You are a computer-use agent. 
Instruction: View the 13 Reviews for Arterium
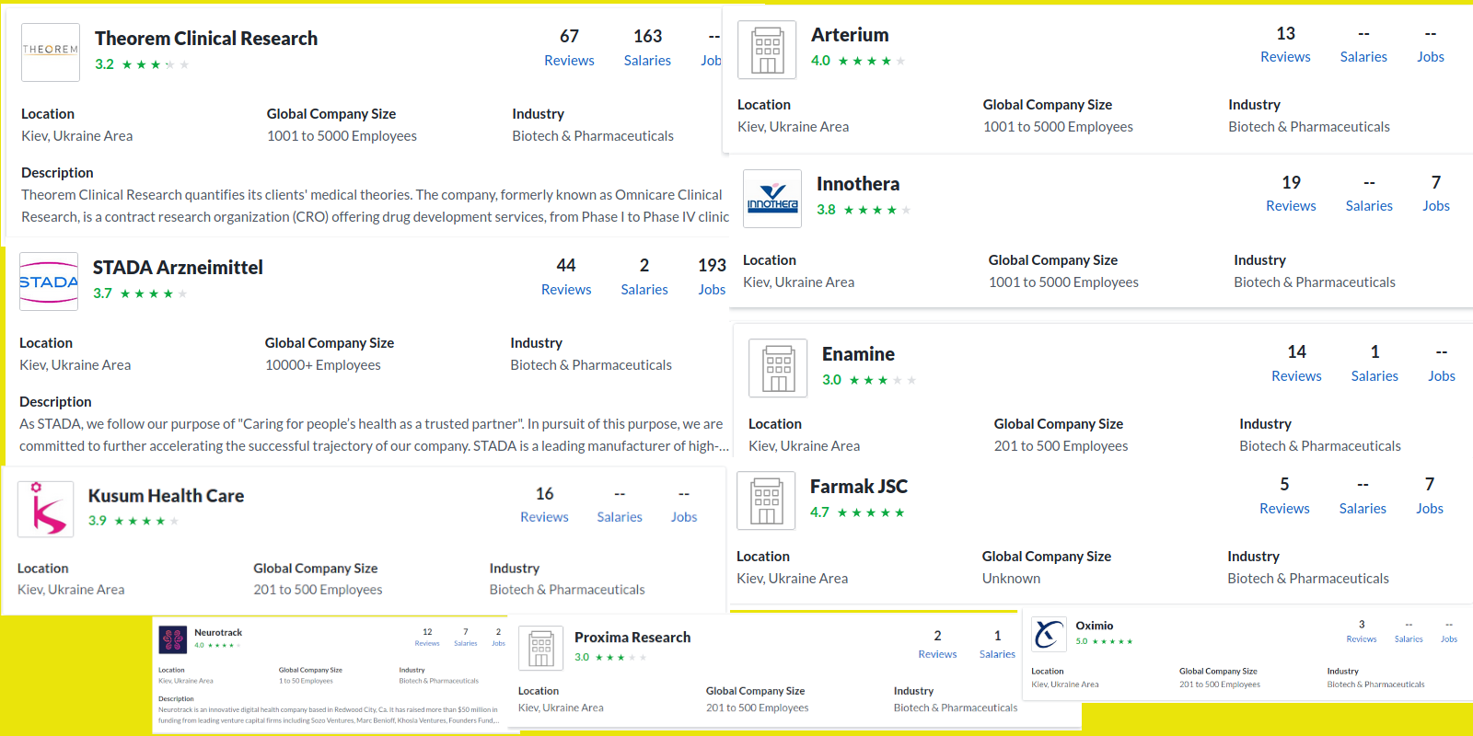[x=1285, y=44]
